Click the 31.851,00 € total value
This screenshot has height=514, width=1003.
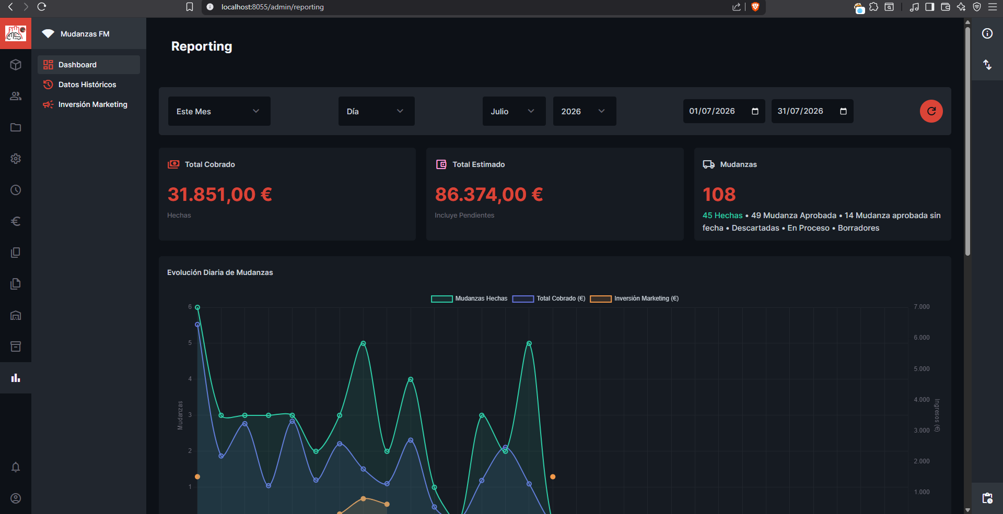(x=219, y=194)
